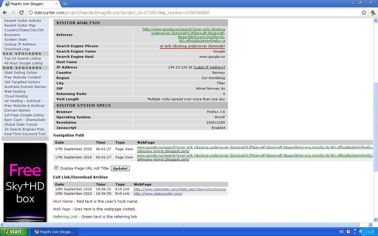Viewport: 378px width, 236px height.
Task: Click the NO language indicator in tray
Action: coord(341,232)
